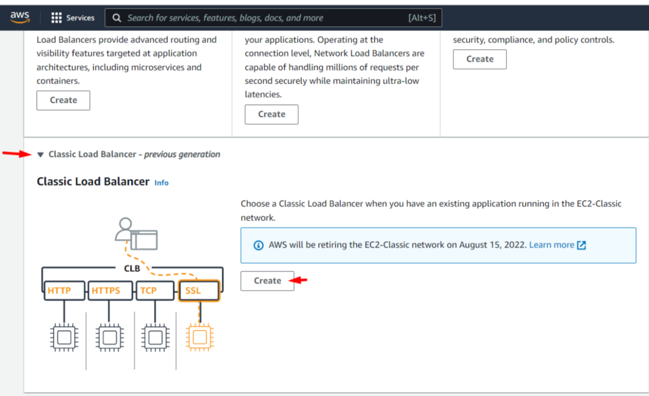Click the chip icon under HTTP listener
Screen dimensions: 649x396
click(64, 337)
